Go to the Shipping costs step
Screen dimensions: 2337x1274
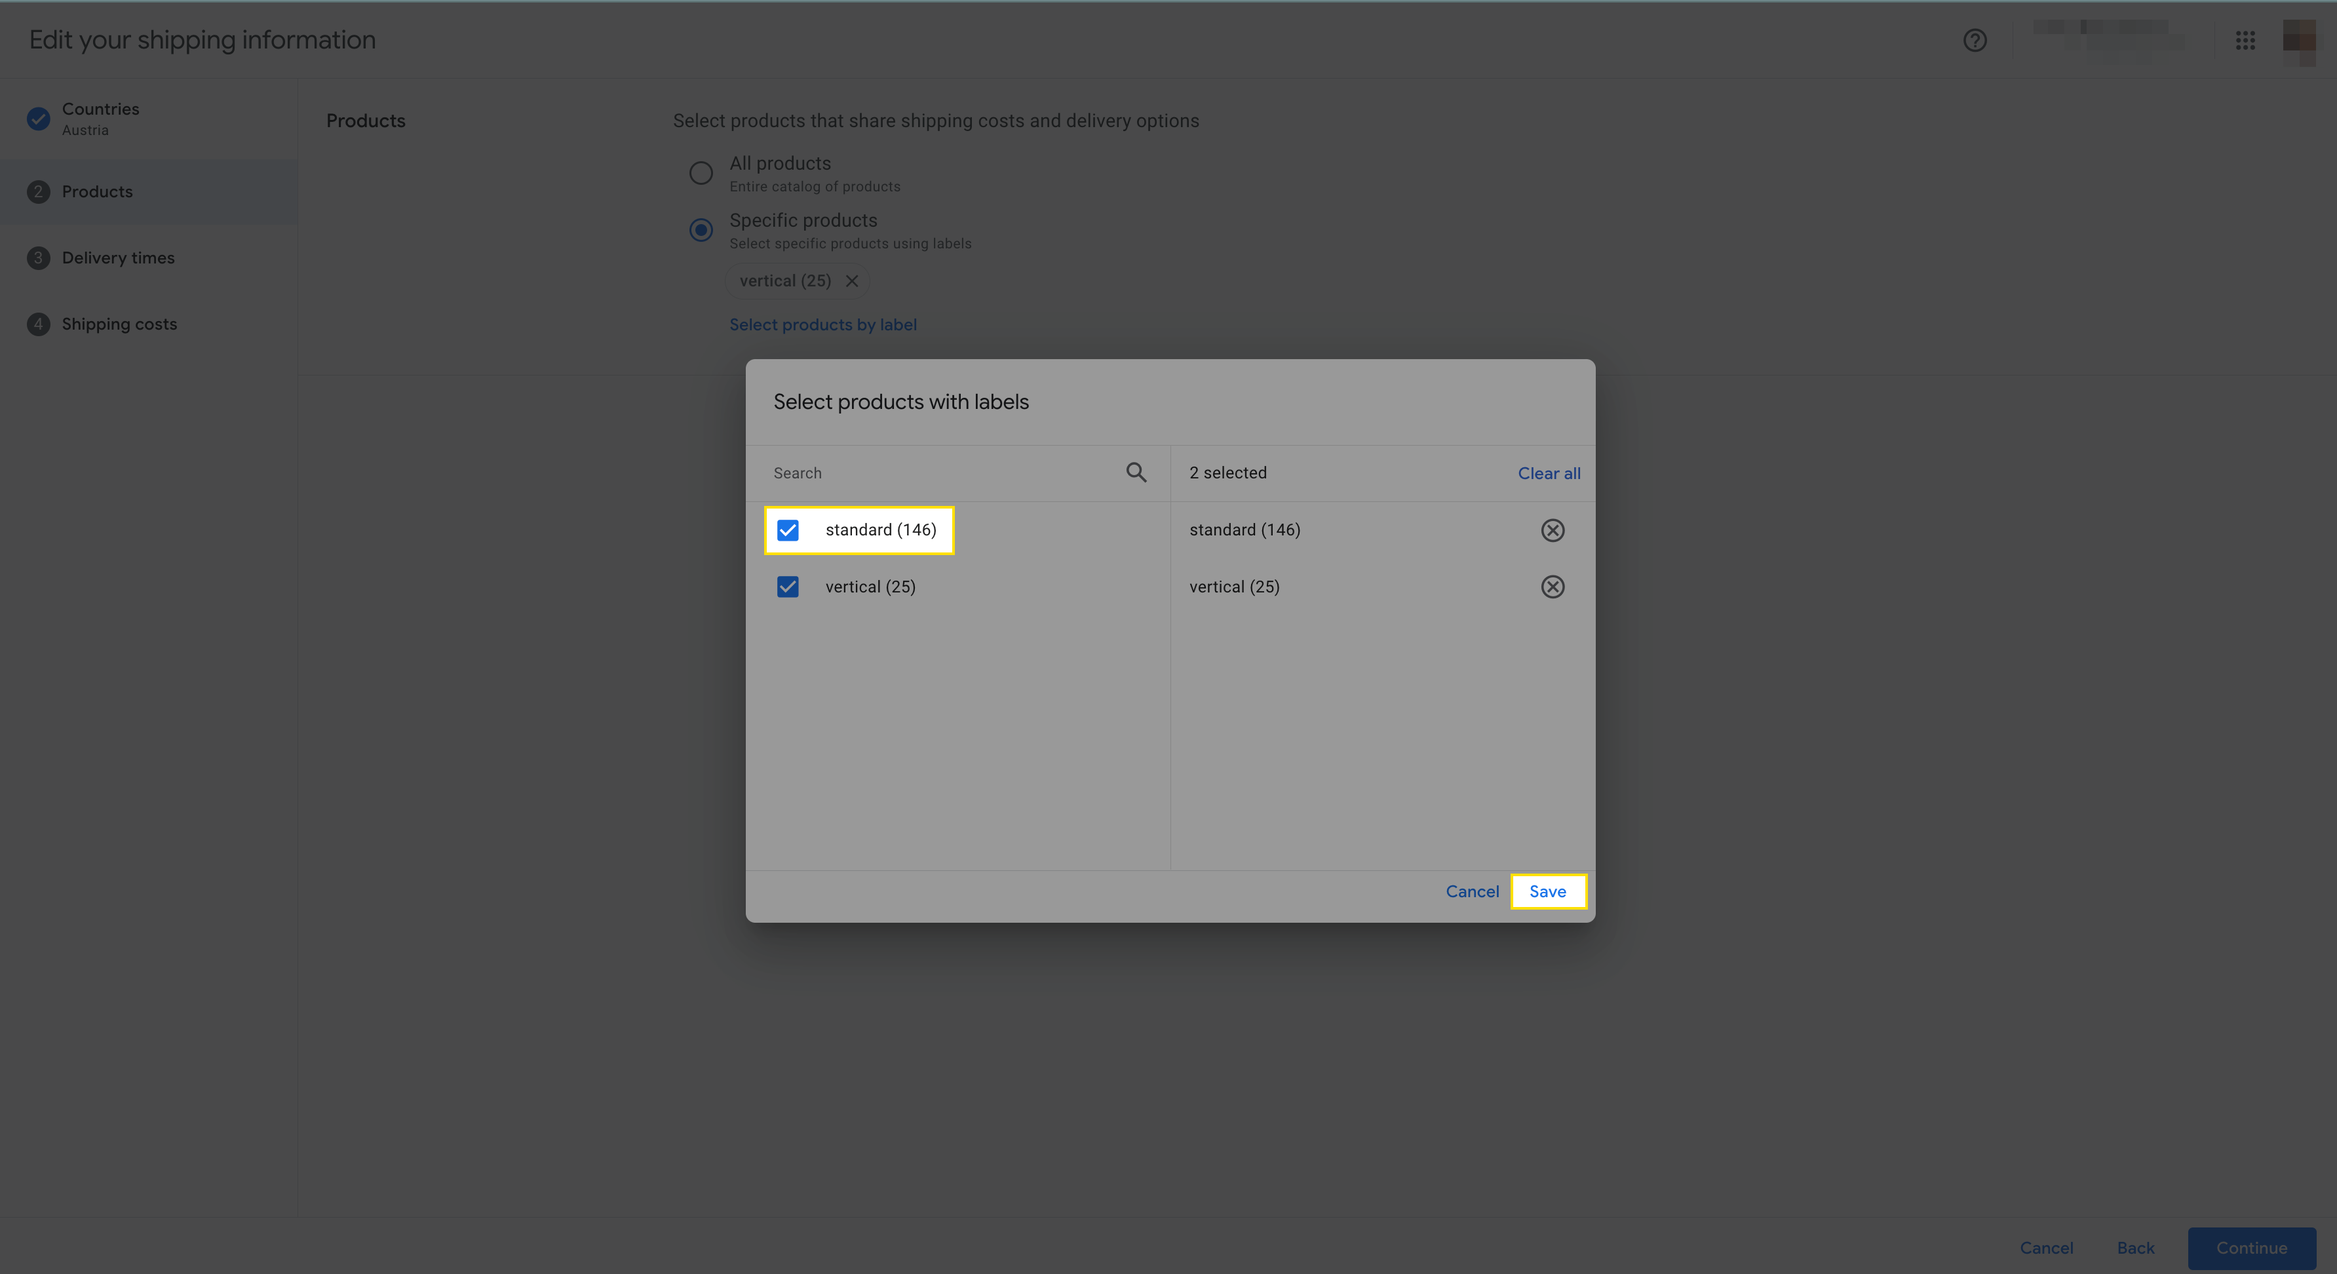tap(149, 324)
